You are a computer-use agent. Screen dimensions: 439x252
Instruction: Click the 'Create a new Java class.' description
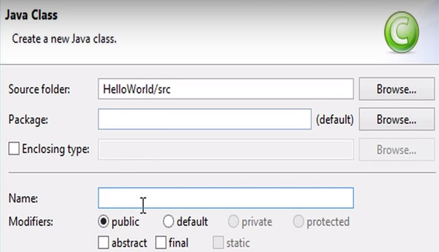coord(64,39)
